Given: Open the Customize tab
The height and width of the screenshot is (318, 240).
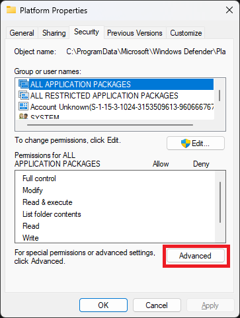Looking at the screenshot, I should [186, 33].
